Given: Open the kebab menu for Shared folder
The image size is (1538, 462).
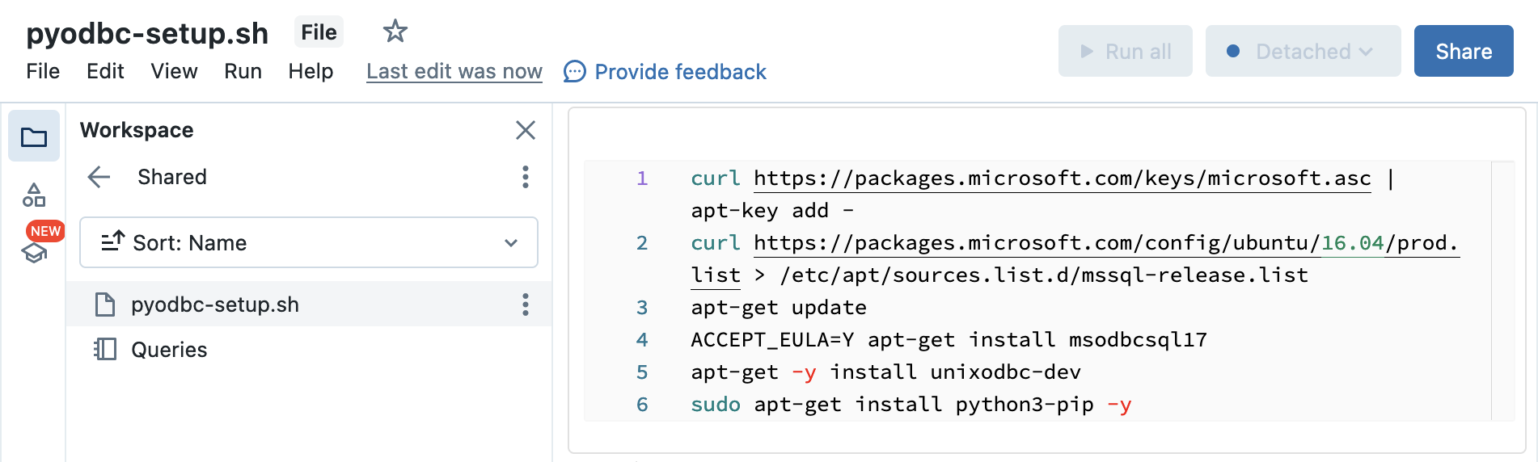Looking at the screenshot, I should (525, 177).
